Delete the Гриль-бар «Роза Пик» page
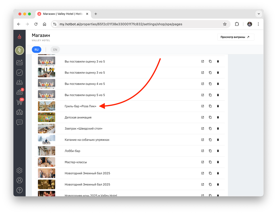Viewport: 277px width, 214px height. pyautogui.click(x=218, y=106)
